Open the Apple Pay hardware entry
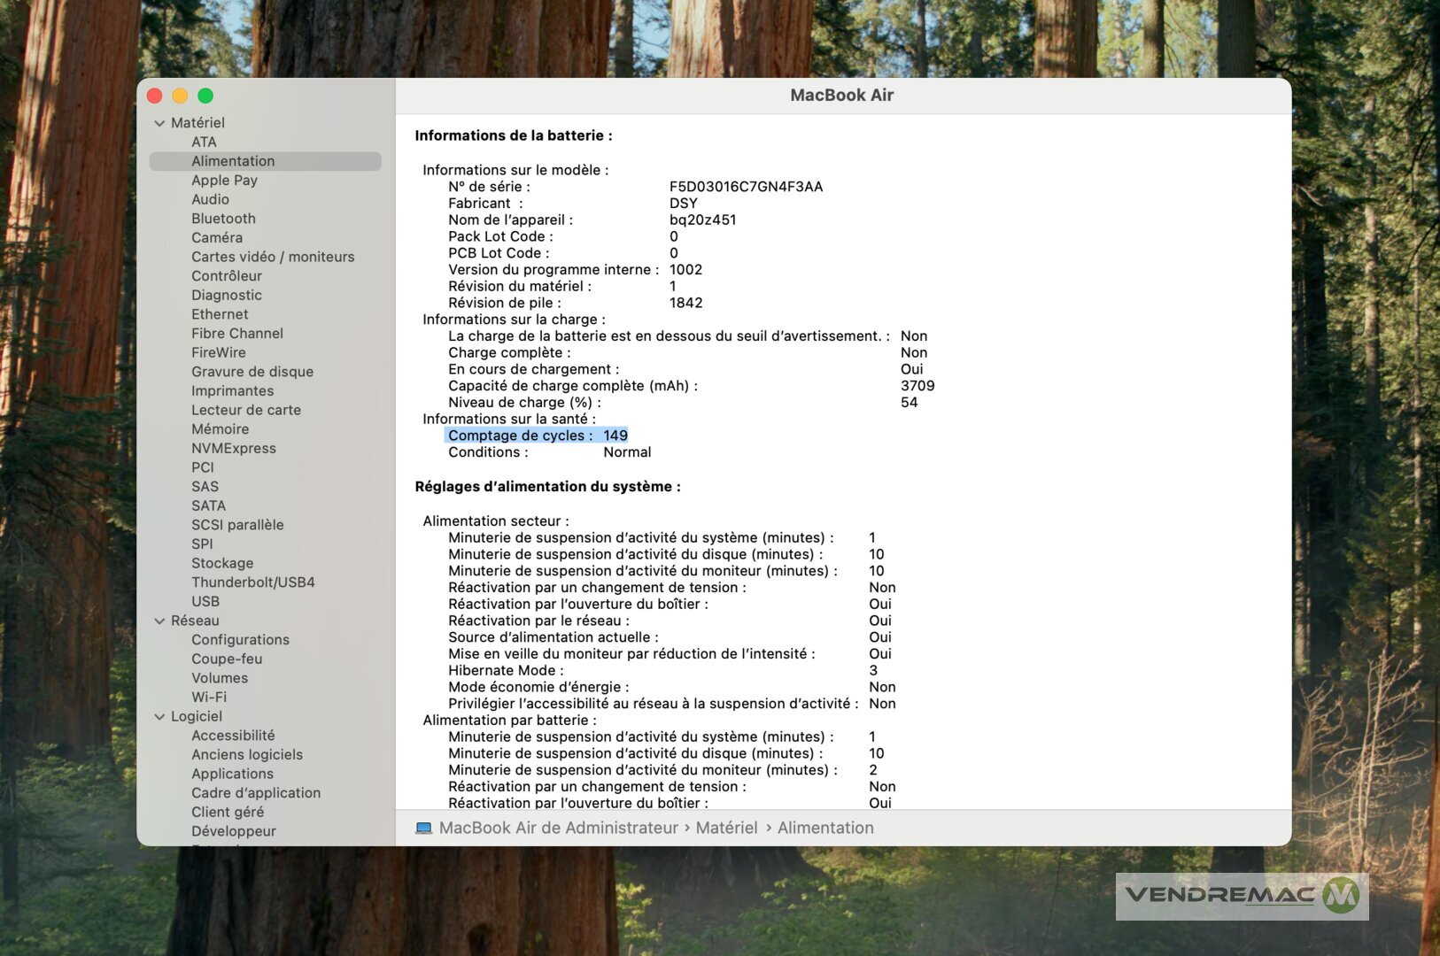Screen dimensions: 1440x956 (224, 181)
